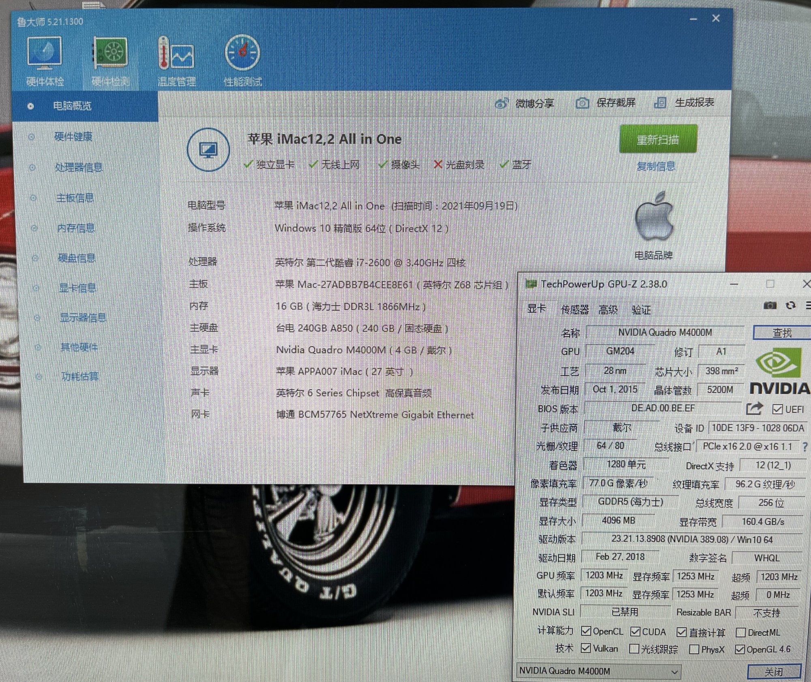Open the NVIDIA Quadro M4000M dropdown

(x=599, y=671)
